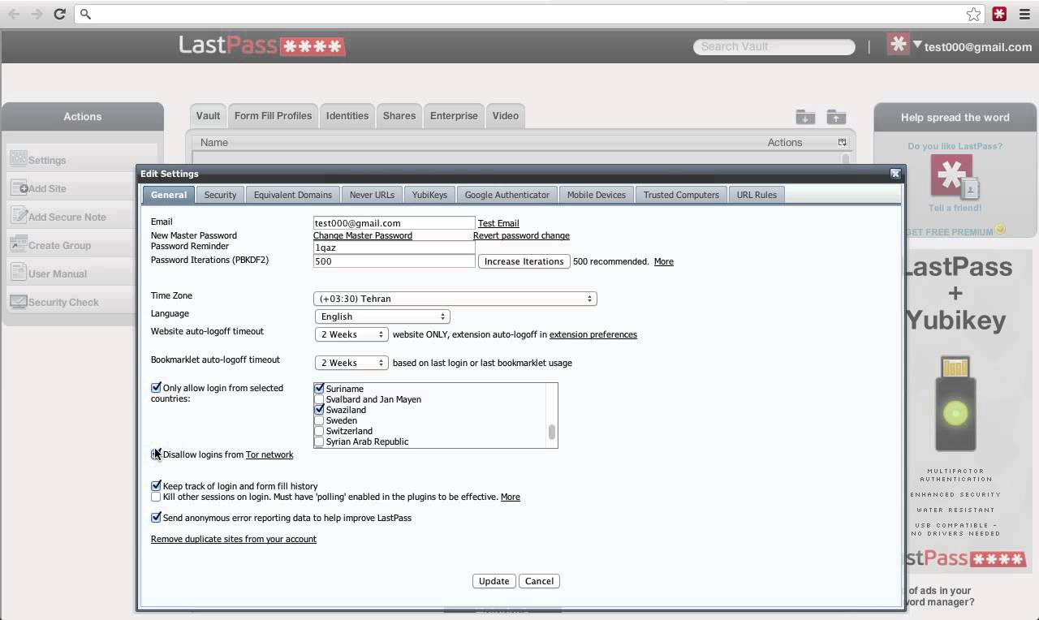Open the Chrome hamburger menu
The width and height of the screenshot is (1039, 620).
point(1024,14)
